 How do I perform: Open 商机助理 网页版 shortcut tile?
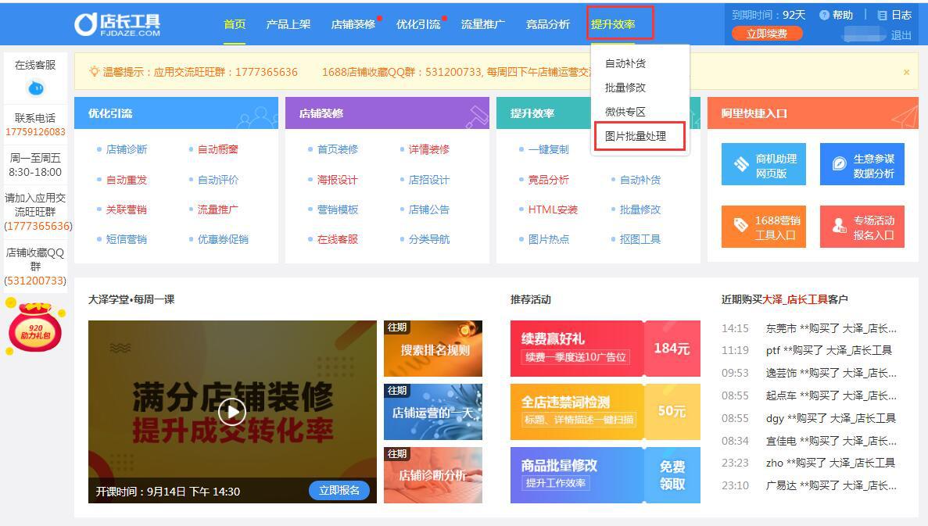point(764,164)
